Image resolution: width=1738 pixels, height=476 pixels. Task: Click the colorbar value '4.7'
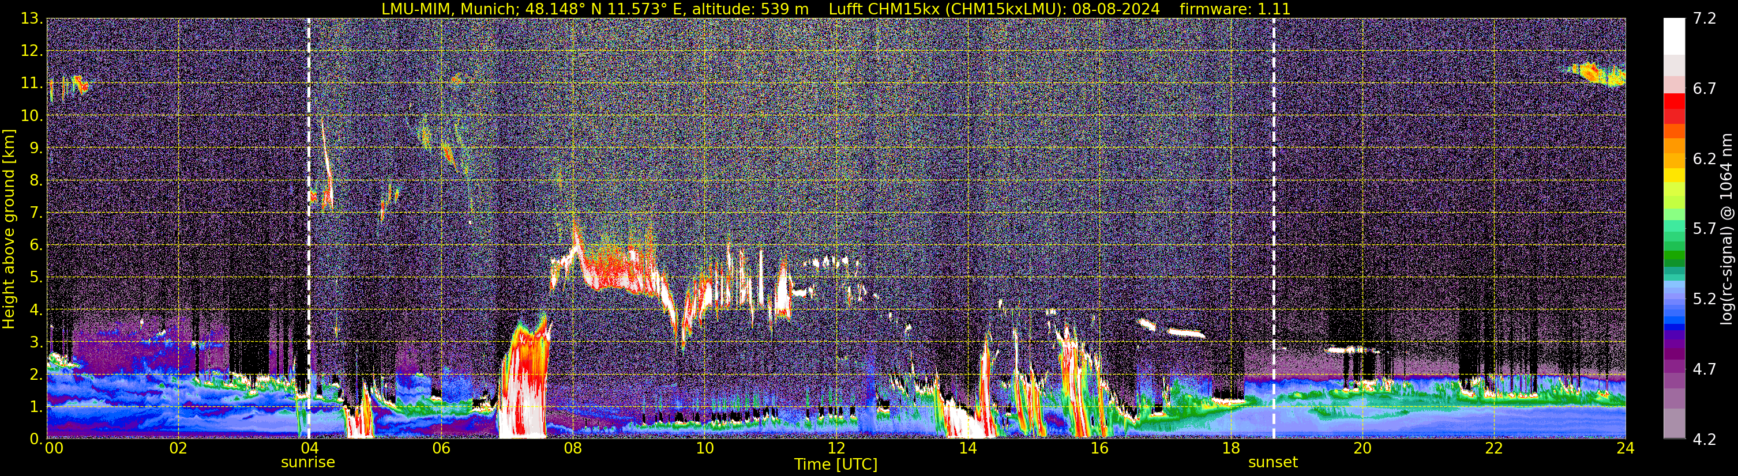coord(1705,369)
